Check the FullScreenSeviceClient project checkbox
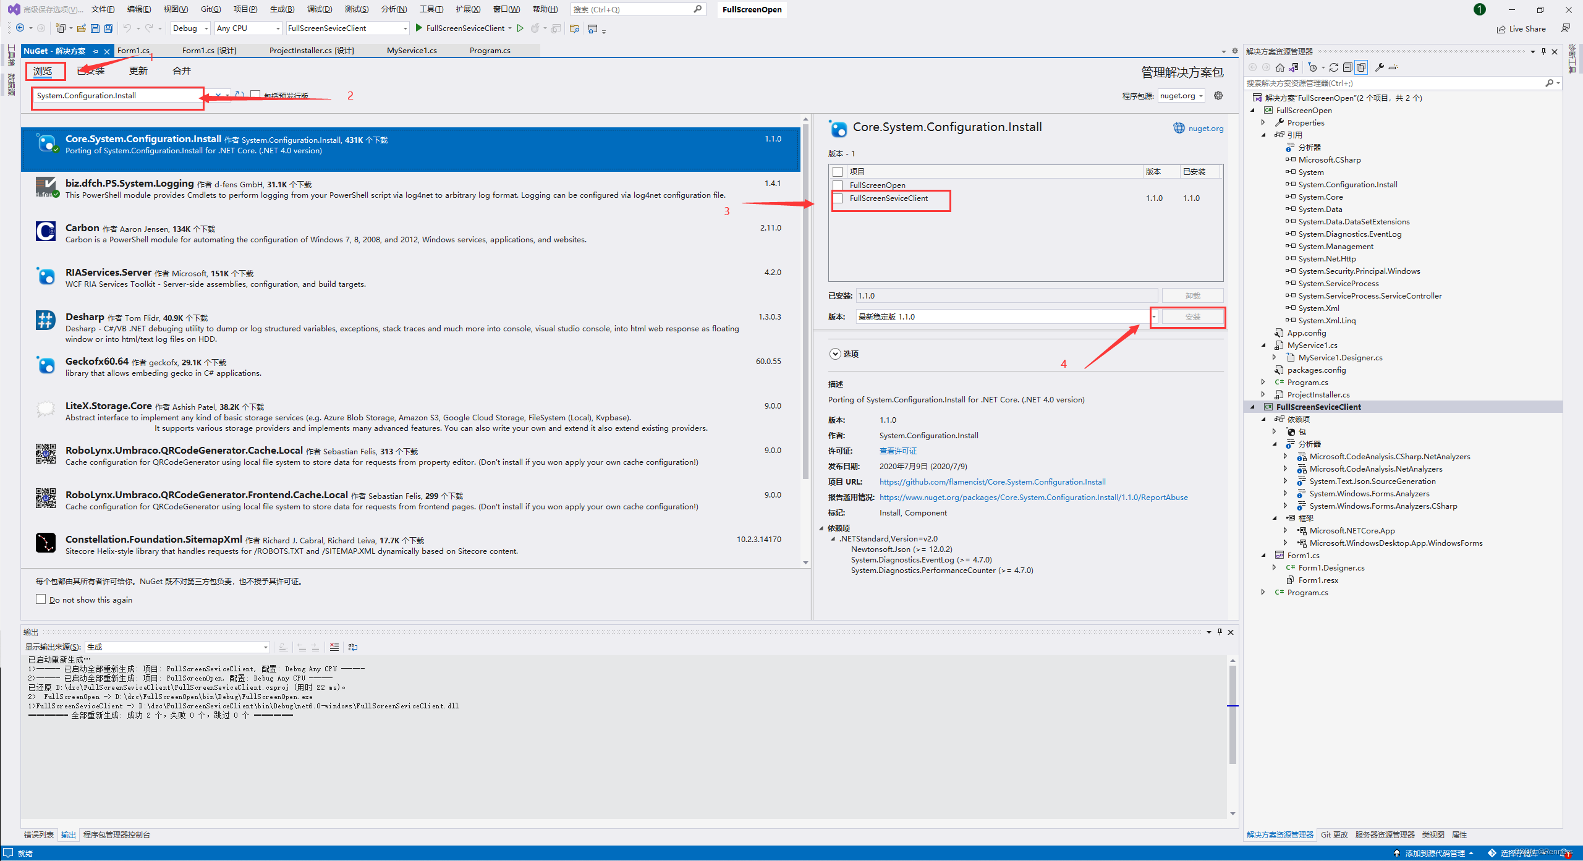The width and height of the screenshot is (1583, 861). click(838, 198)
